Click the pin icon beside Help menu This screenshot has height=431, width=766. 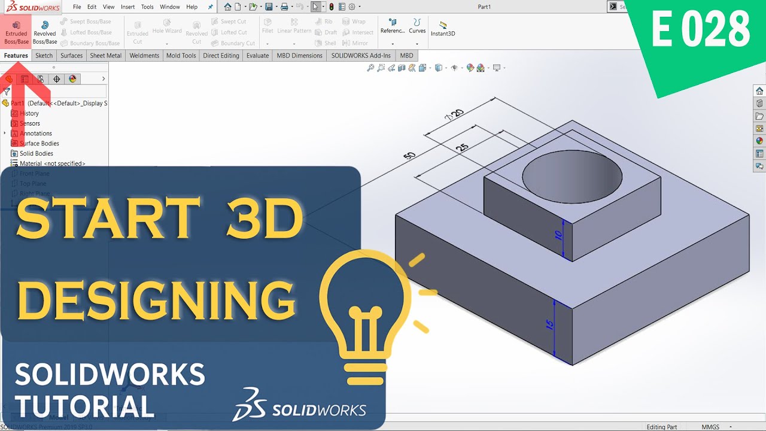210,7
